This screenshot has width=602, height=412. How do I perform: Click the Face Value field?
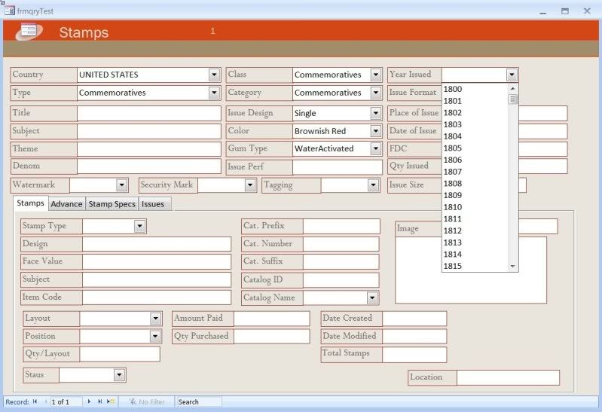(x=157, y=261)
